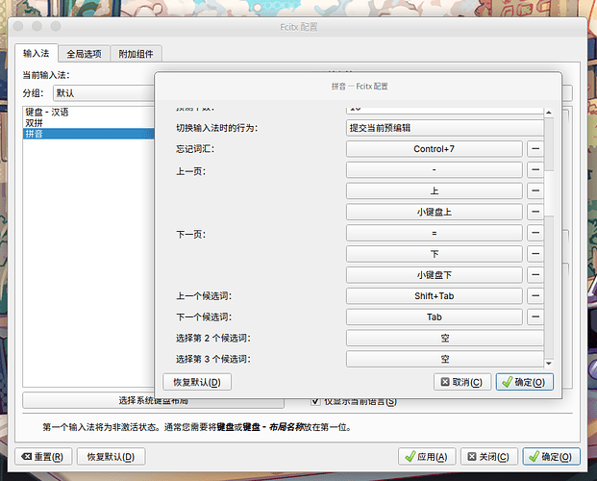597x481 pixels.
Task: Click minus button next to 上 key
Action: (535, 190)
